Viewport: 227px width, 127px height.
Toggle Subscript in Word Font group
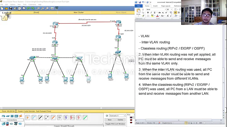[163, 13]
